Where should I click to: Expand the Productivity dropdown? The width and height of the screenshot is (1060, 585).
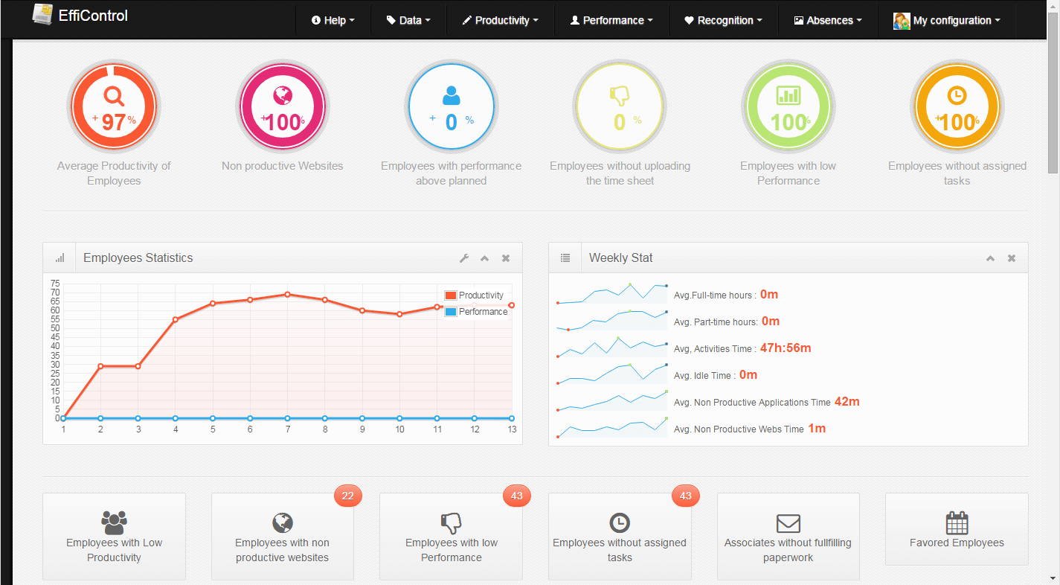[x=500, y=21]
